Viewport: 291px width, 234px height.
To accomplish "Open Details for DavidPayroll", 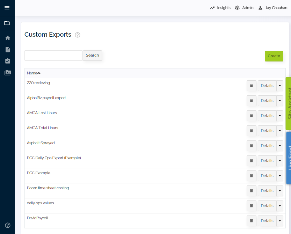I will [x=267, y=221].
